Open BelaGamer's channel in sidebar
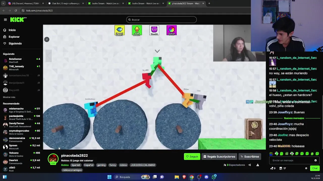 [x=21, y=60]
